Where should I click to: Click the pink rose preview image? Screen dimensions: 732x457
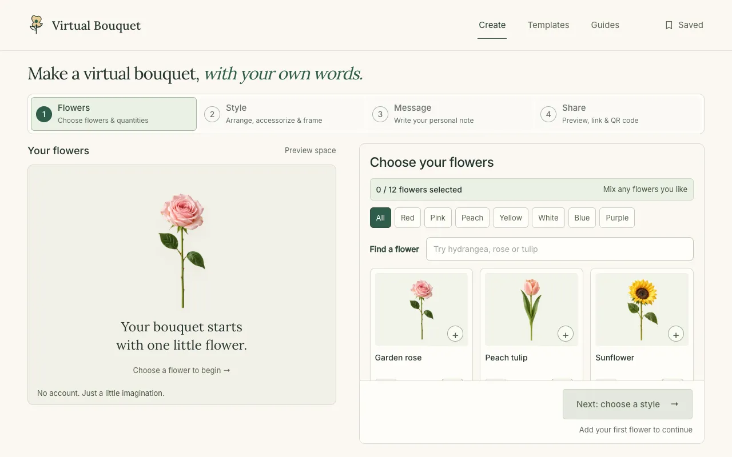point(182,251)
